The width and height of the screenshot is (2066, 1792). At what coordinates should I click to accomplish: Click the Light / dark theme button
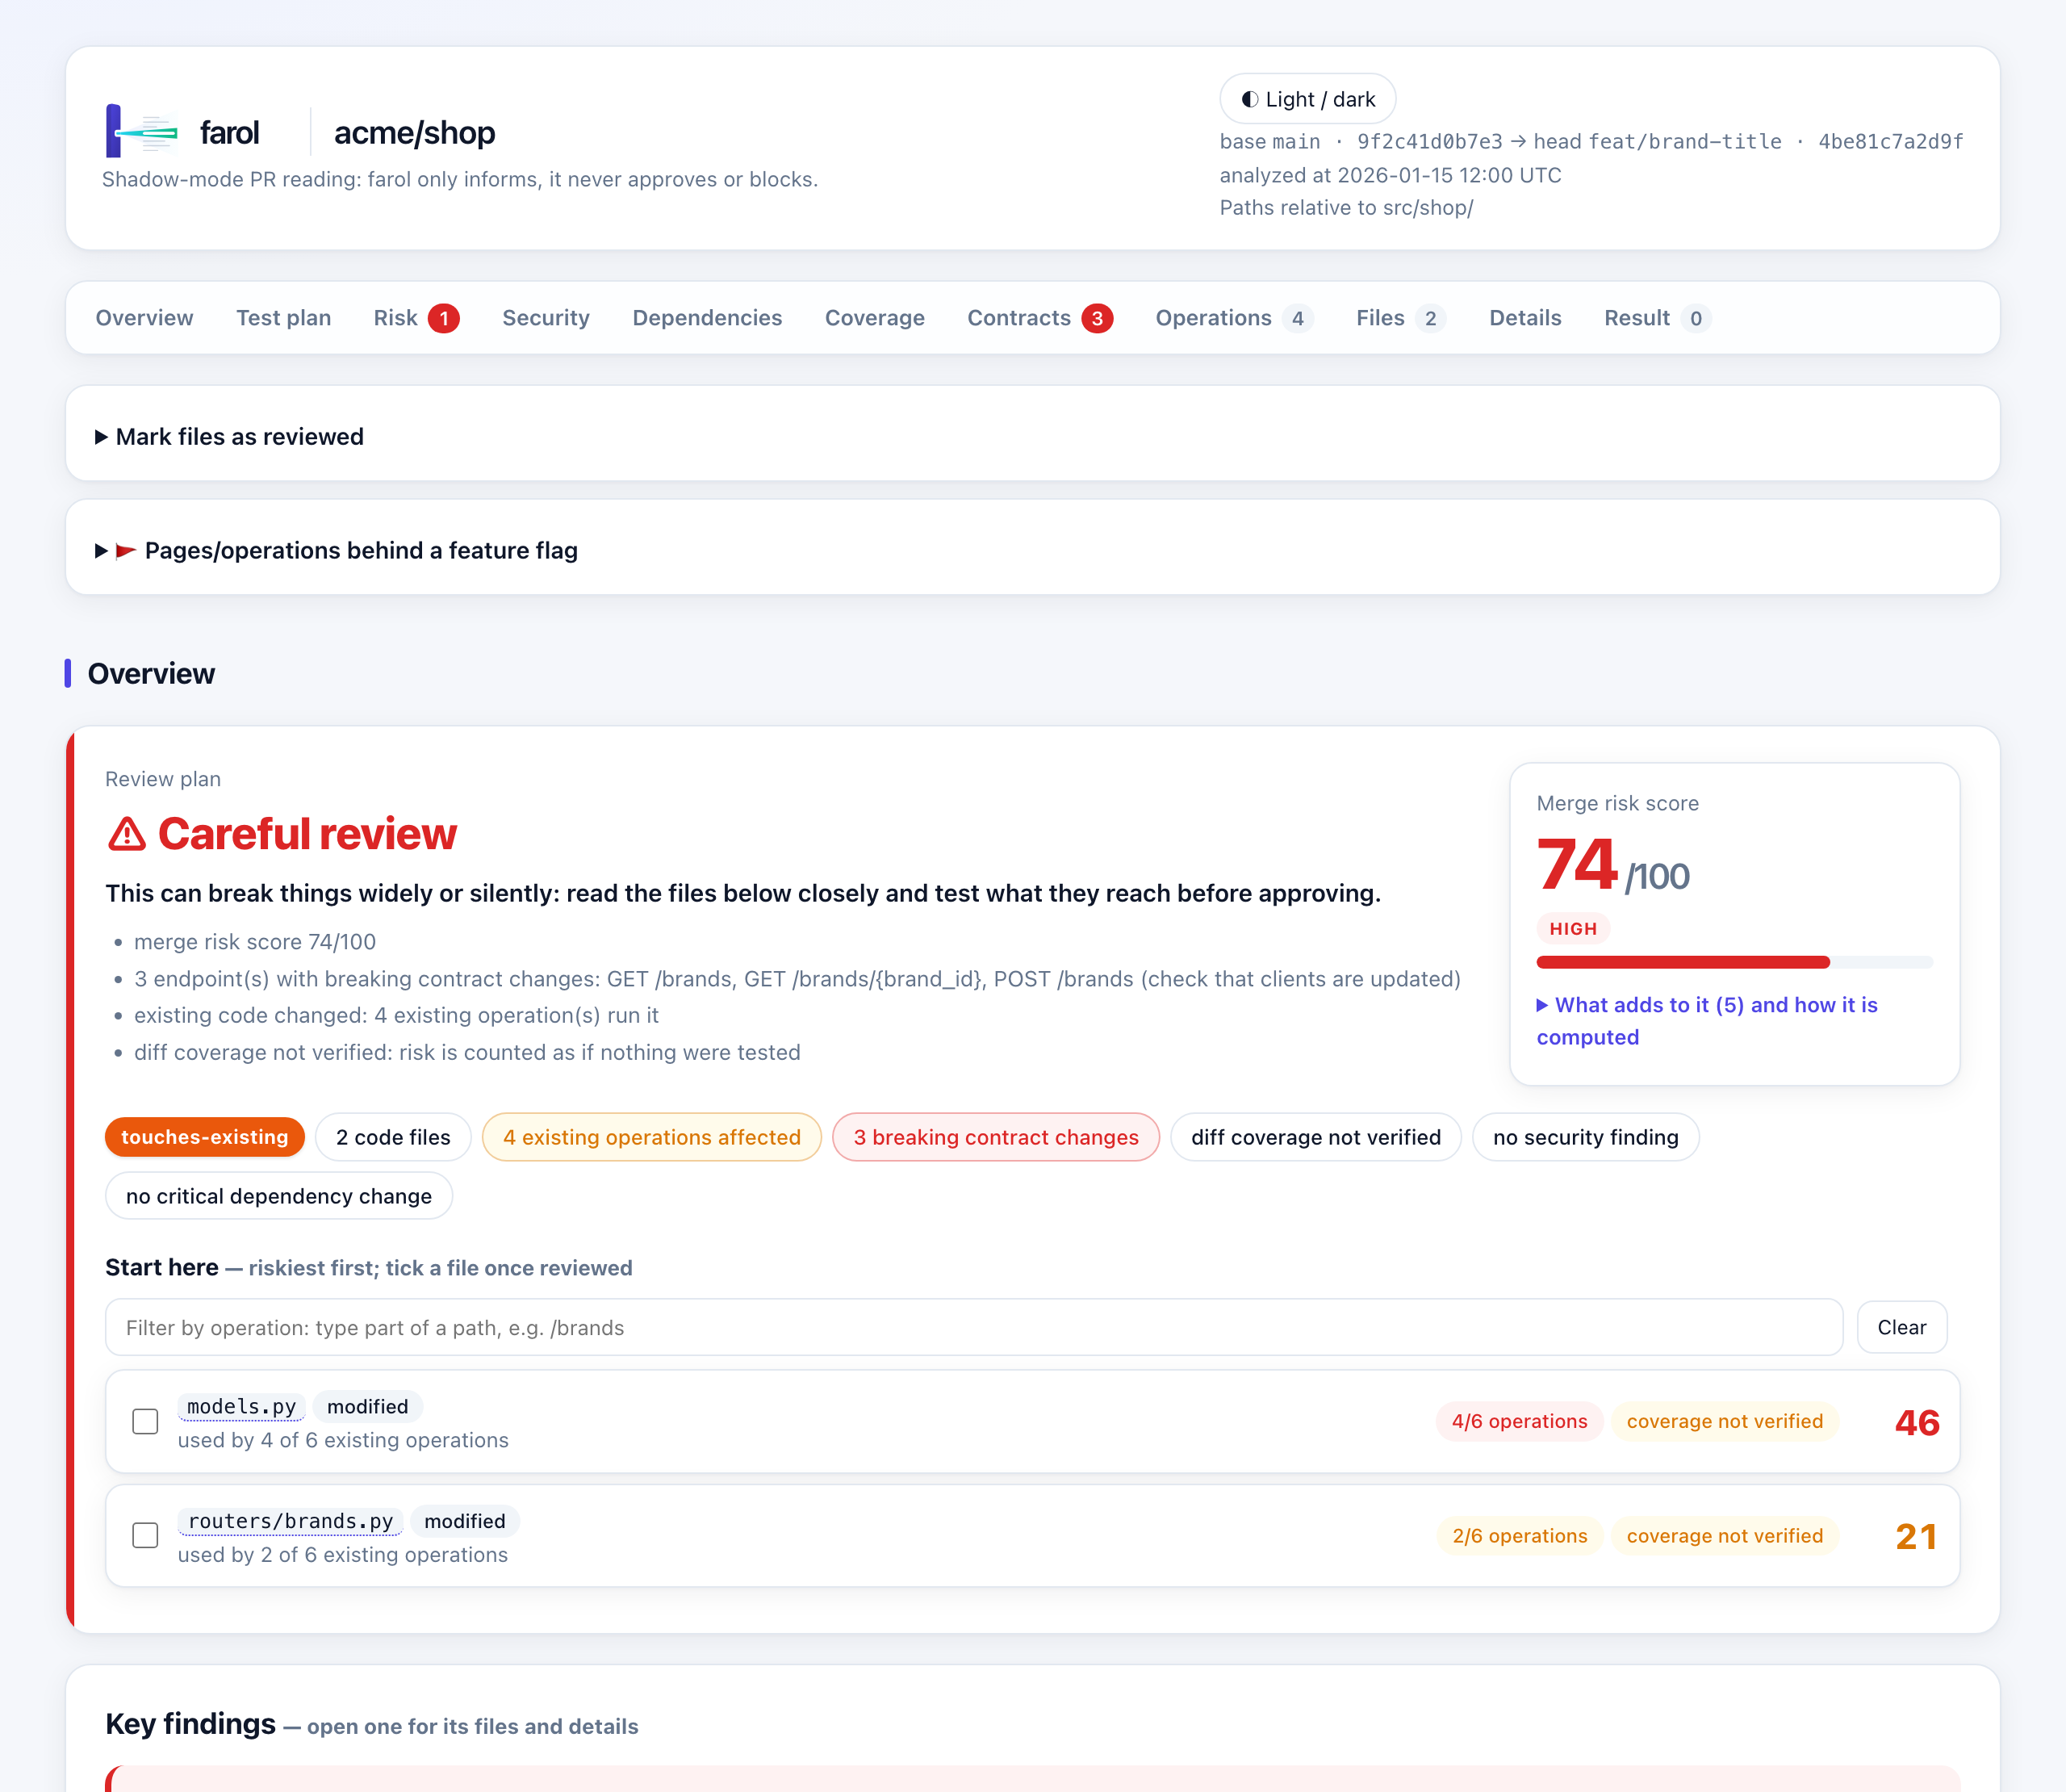pos(1307,99)
